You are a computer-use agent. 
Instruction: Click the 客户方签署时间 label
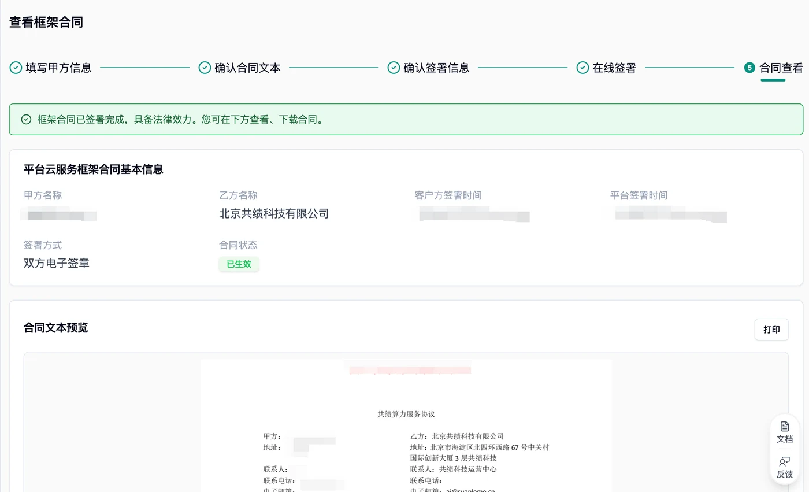[448, 195]
